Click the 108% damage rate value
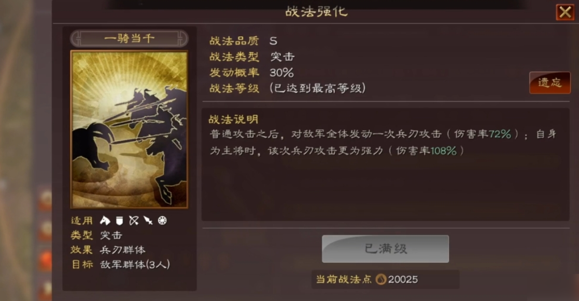The height and width of the screenshot is (301, 579). click(x=444, y=151)
